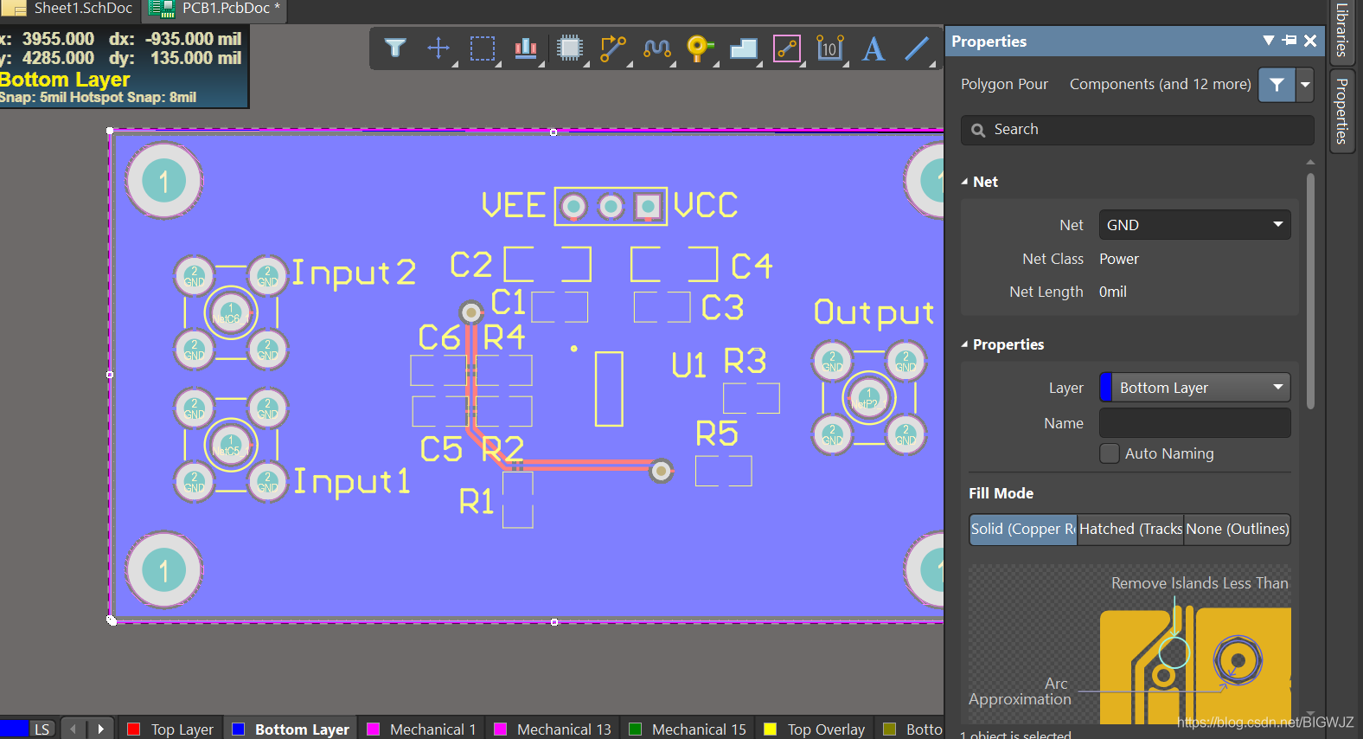Viewport: 1363px width, 739px height.
Task: Switch to the Top Layer tab
Action: [171, 729]
